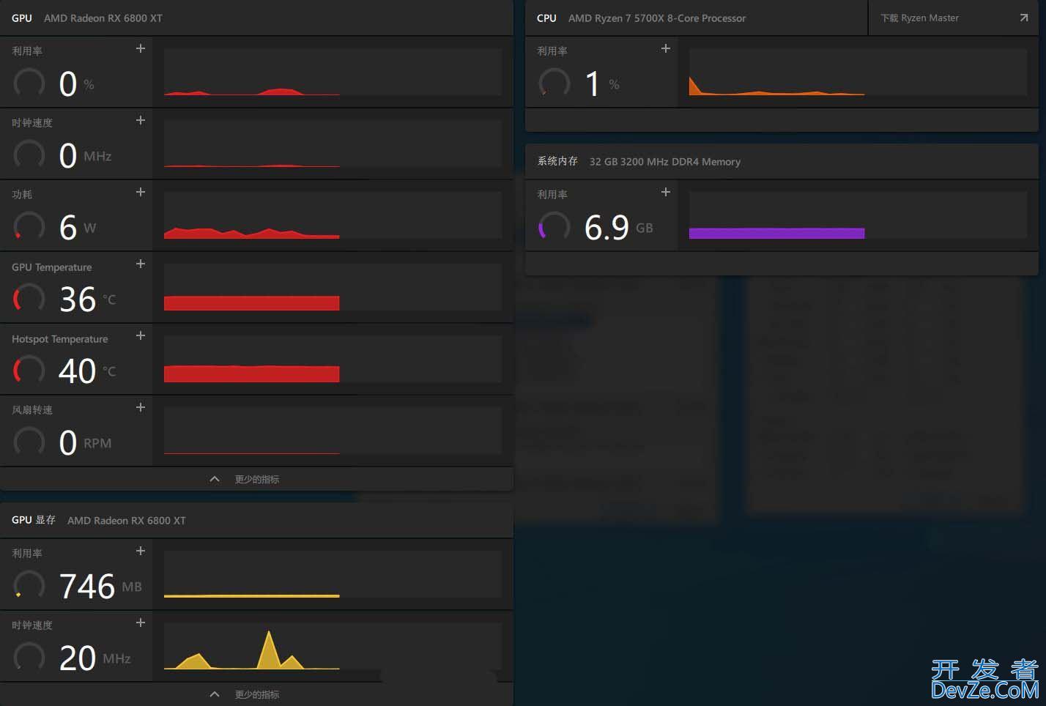Click the 风扇转速 label
1046x706 pixels.
[32, 410]
